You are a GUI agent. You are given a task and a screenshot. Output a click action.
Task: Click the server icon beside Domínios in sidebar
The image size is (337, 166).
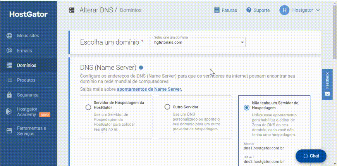pos(9,65)
